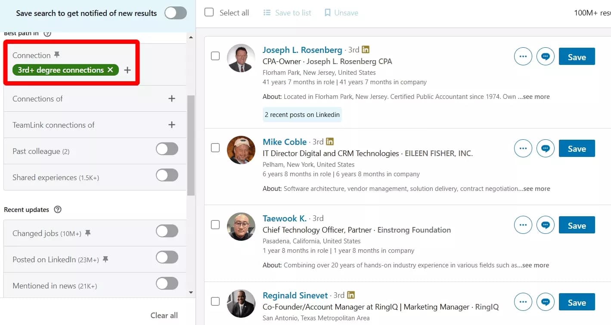Viewport: 611px width, 325px height.
Task: Enable the Save search notifications toggle
Action: 175,13
